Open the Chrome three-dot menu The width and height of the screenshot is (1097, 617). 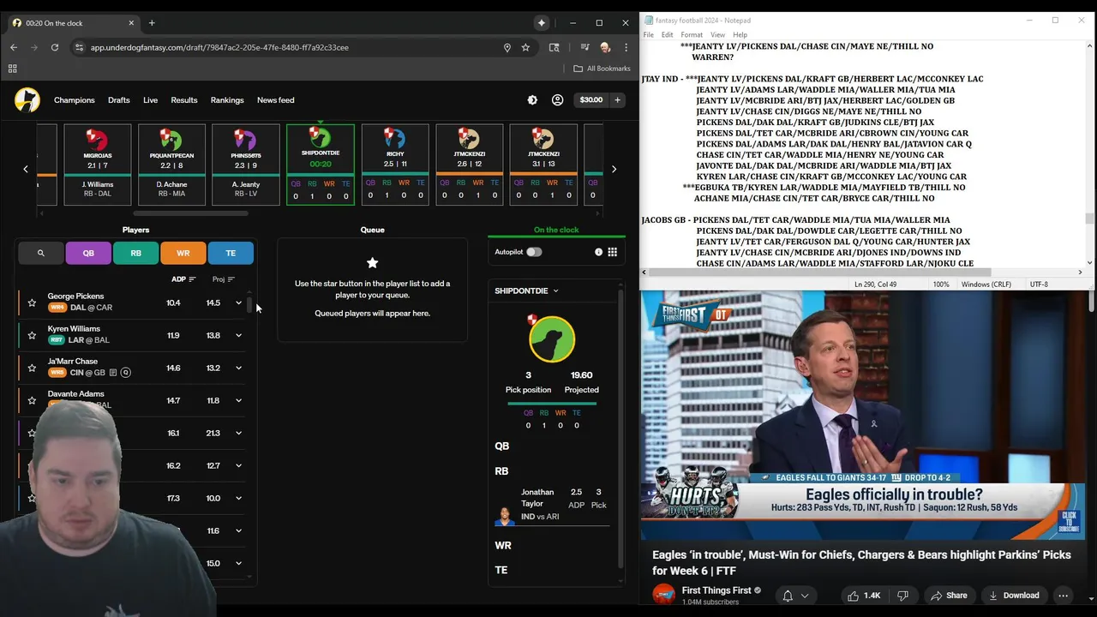(626, 47)
